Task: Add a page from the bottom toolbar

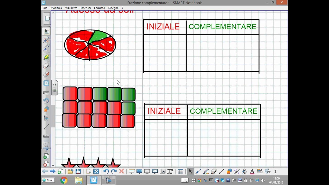Action: (60, 171)
